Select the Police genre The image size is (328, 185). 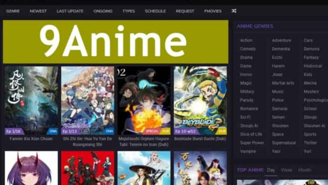[278, 100]
